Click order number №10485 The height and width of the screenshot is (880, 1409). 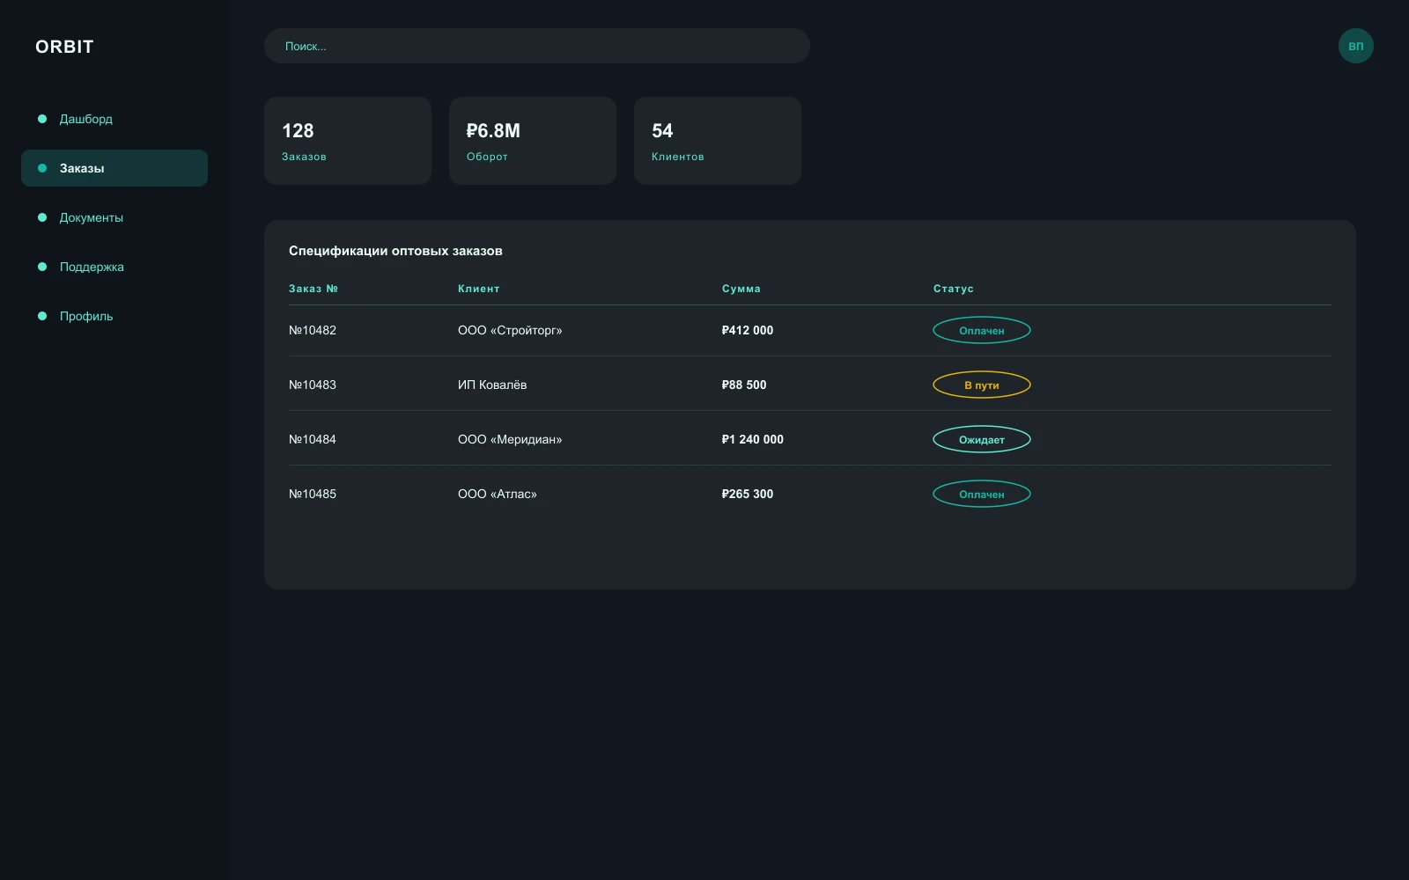point(313,494)
